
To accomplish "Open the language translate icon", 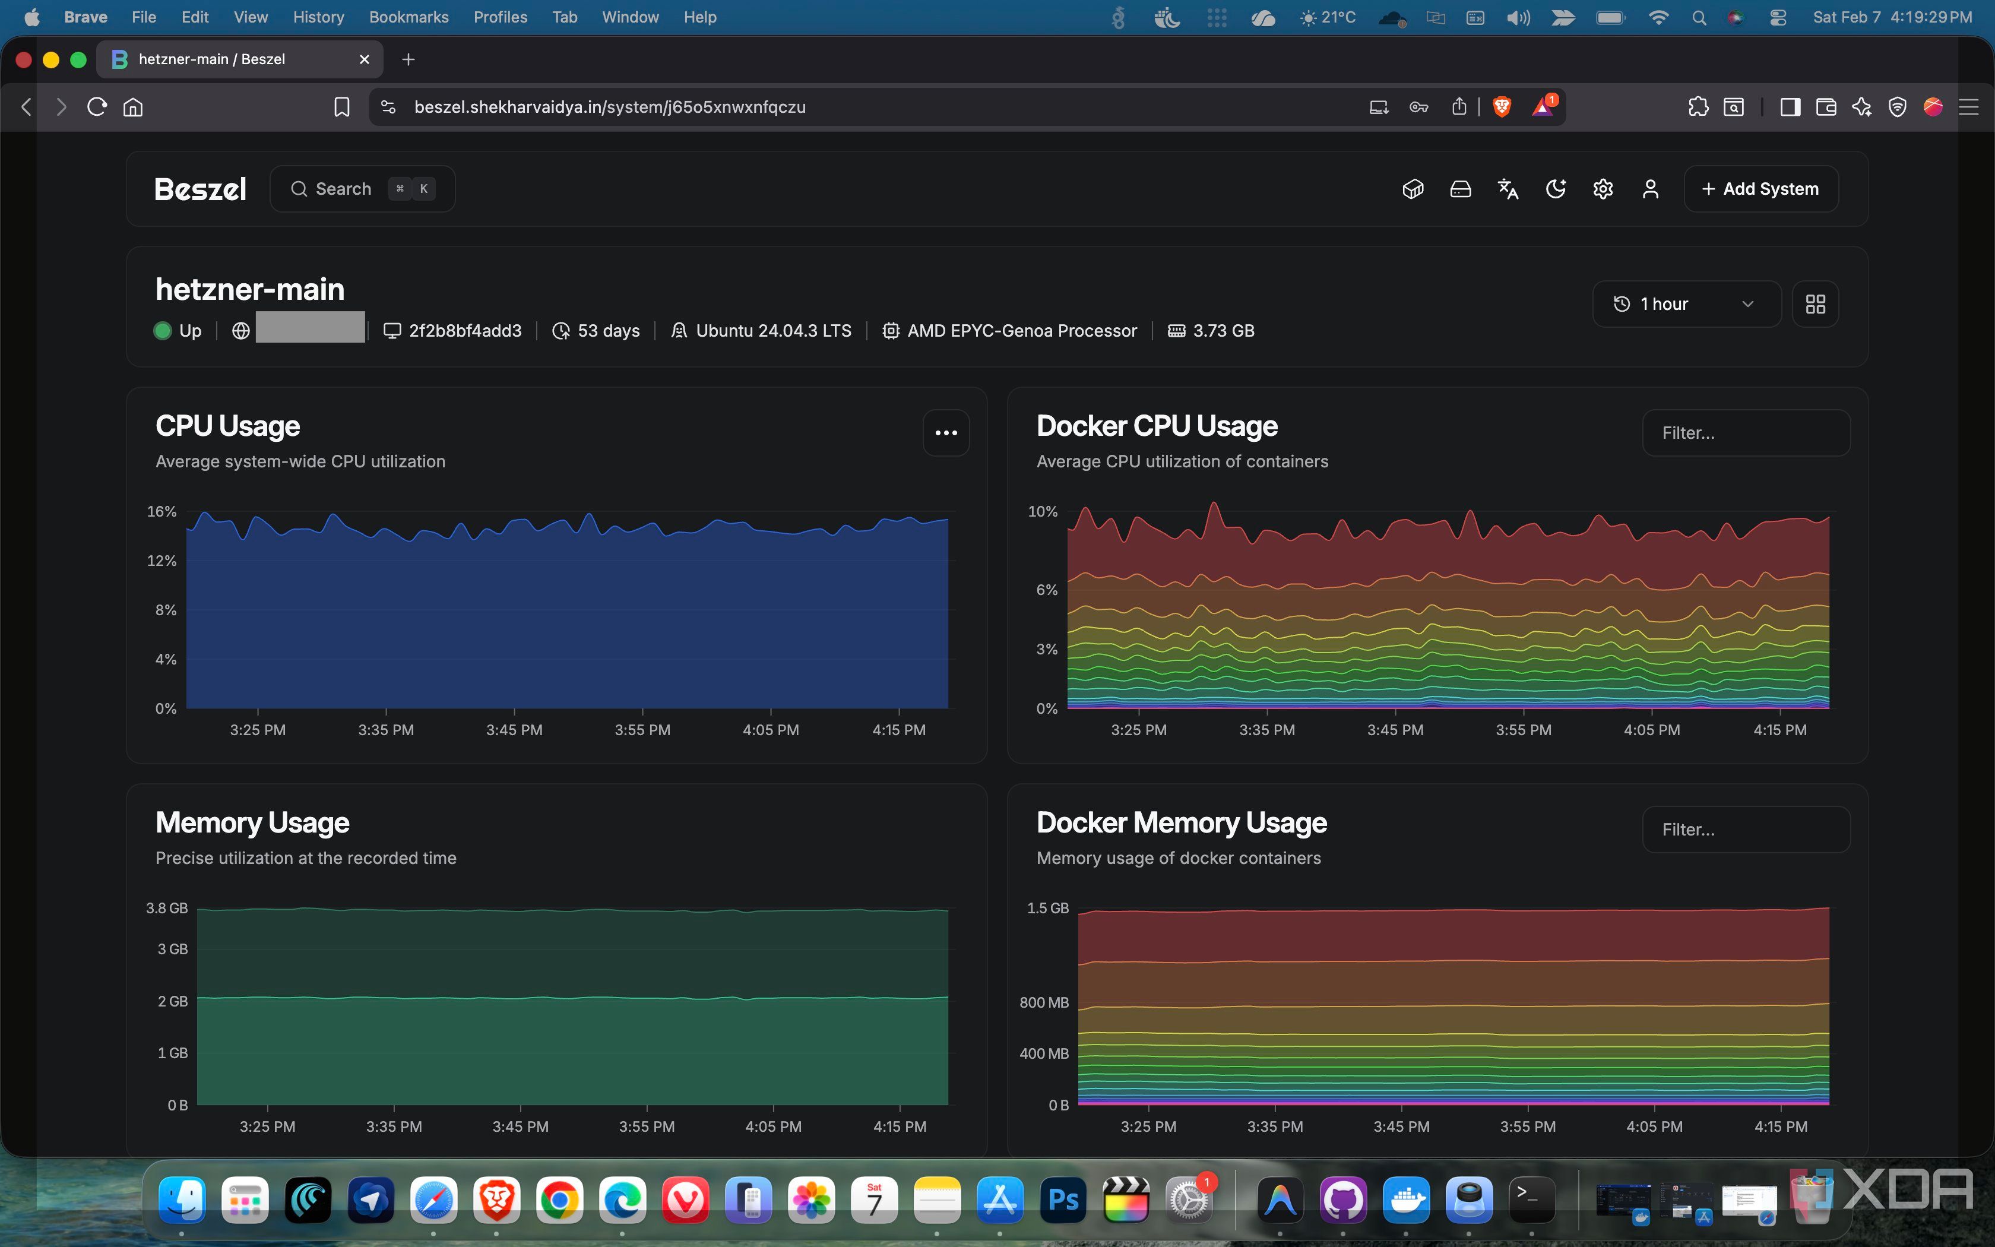I will 1508,189.
